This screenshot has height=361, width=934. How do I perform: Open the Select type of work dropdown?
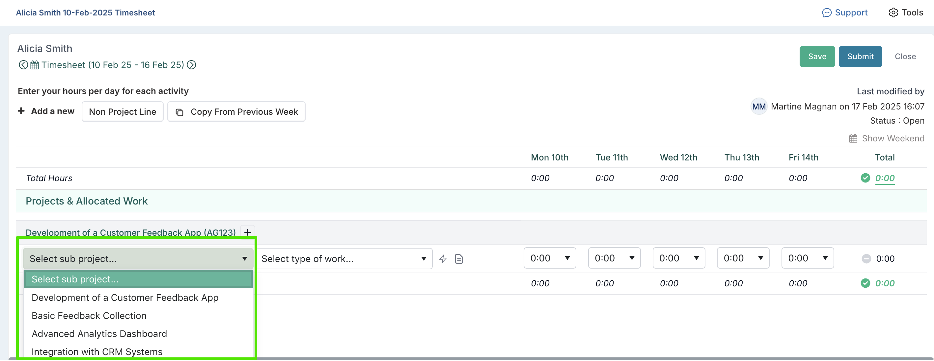pyautogui.click(x=344, y=258)
